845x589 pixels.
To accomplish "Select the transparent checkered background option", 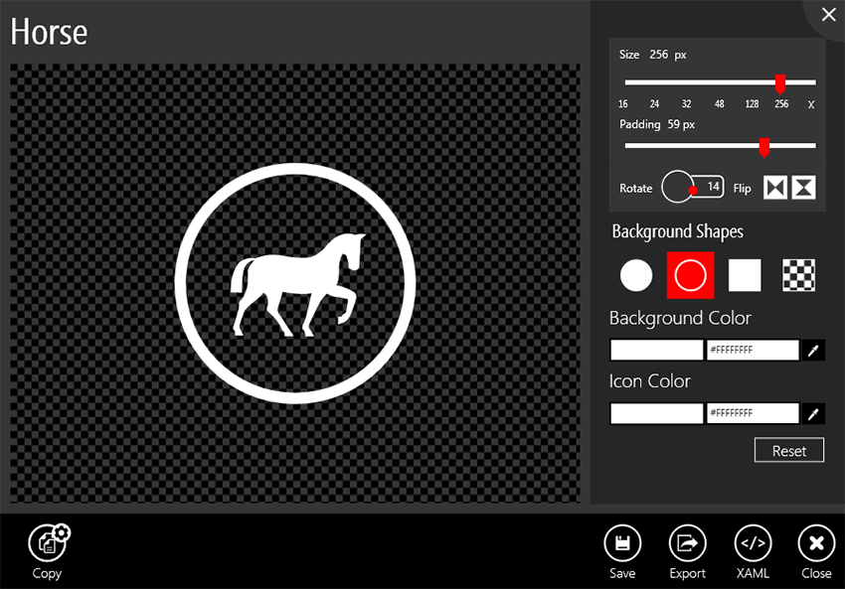I will point(799,275).
